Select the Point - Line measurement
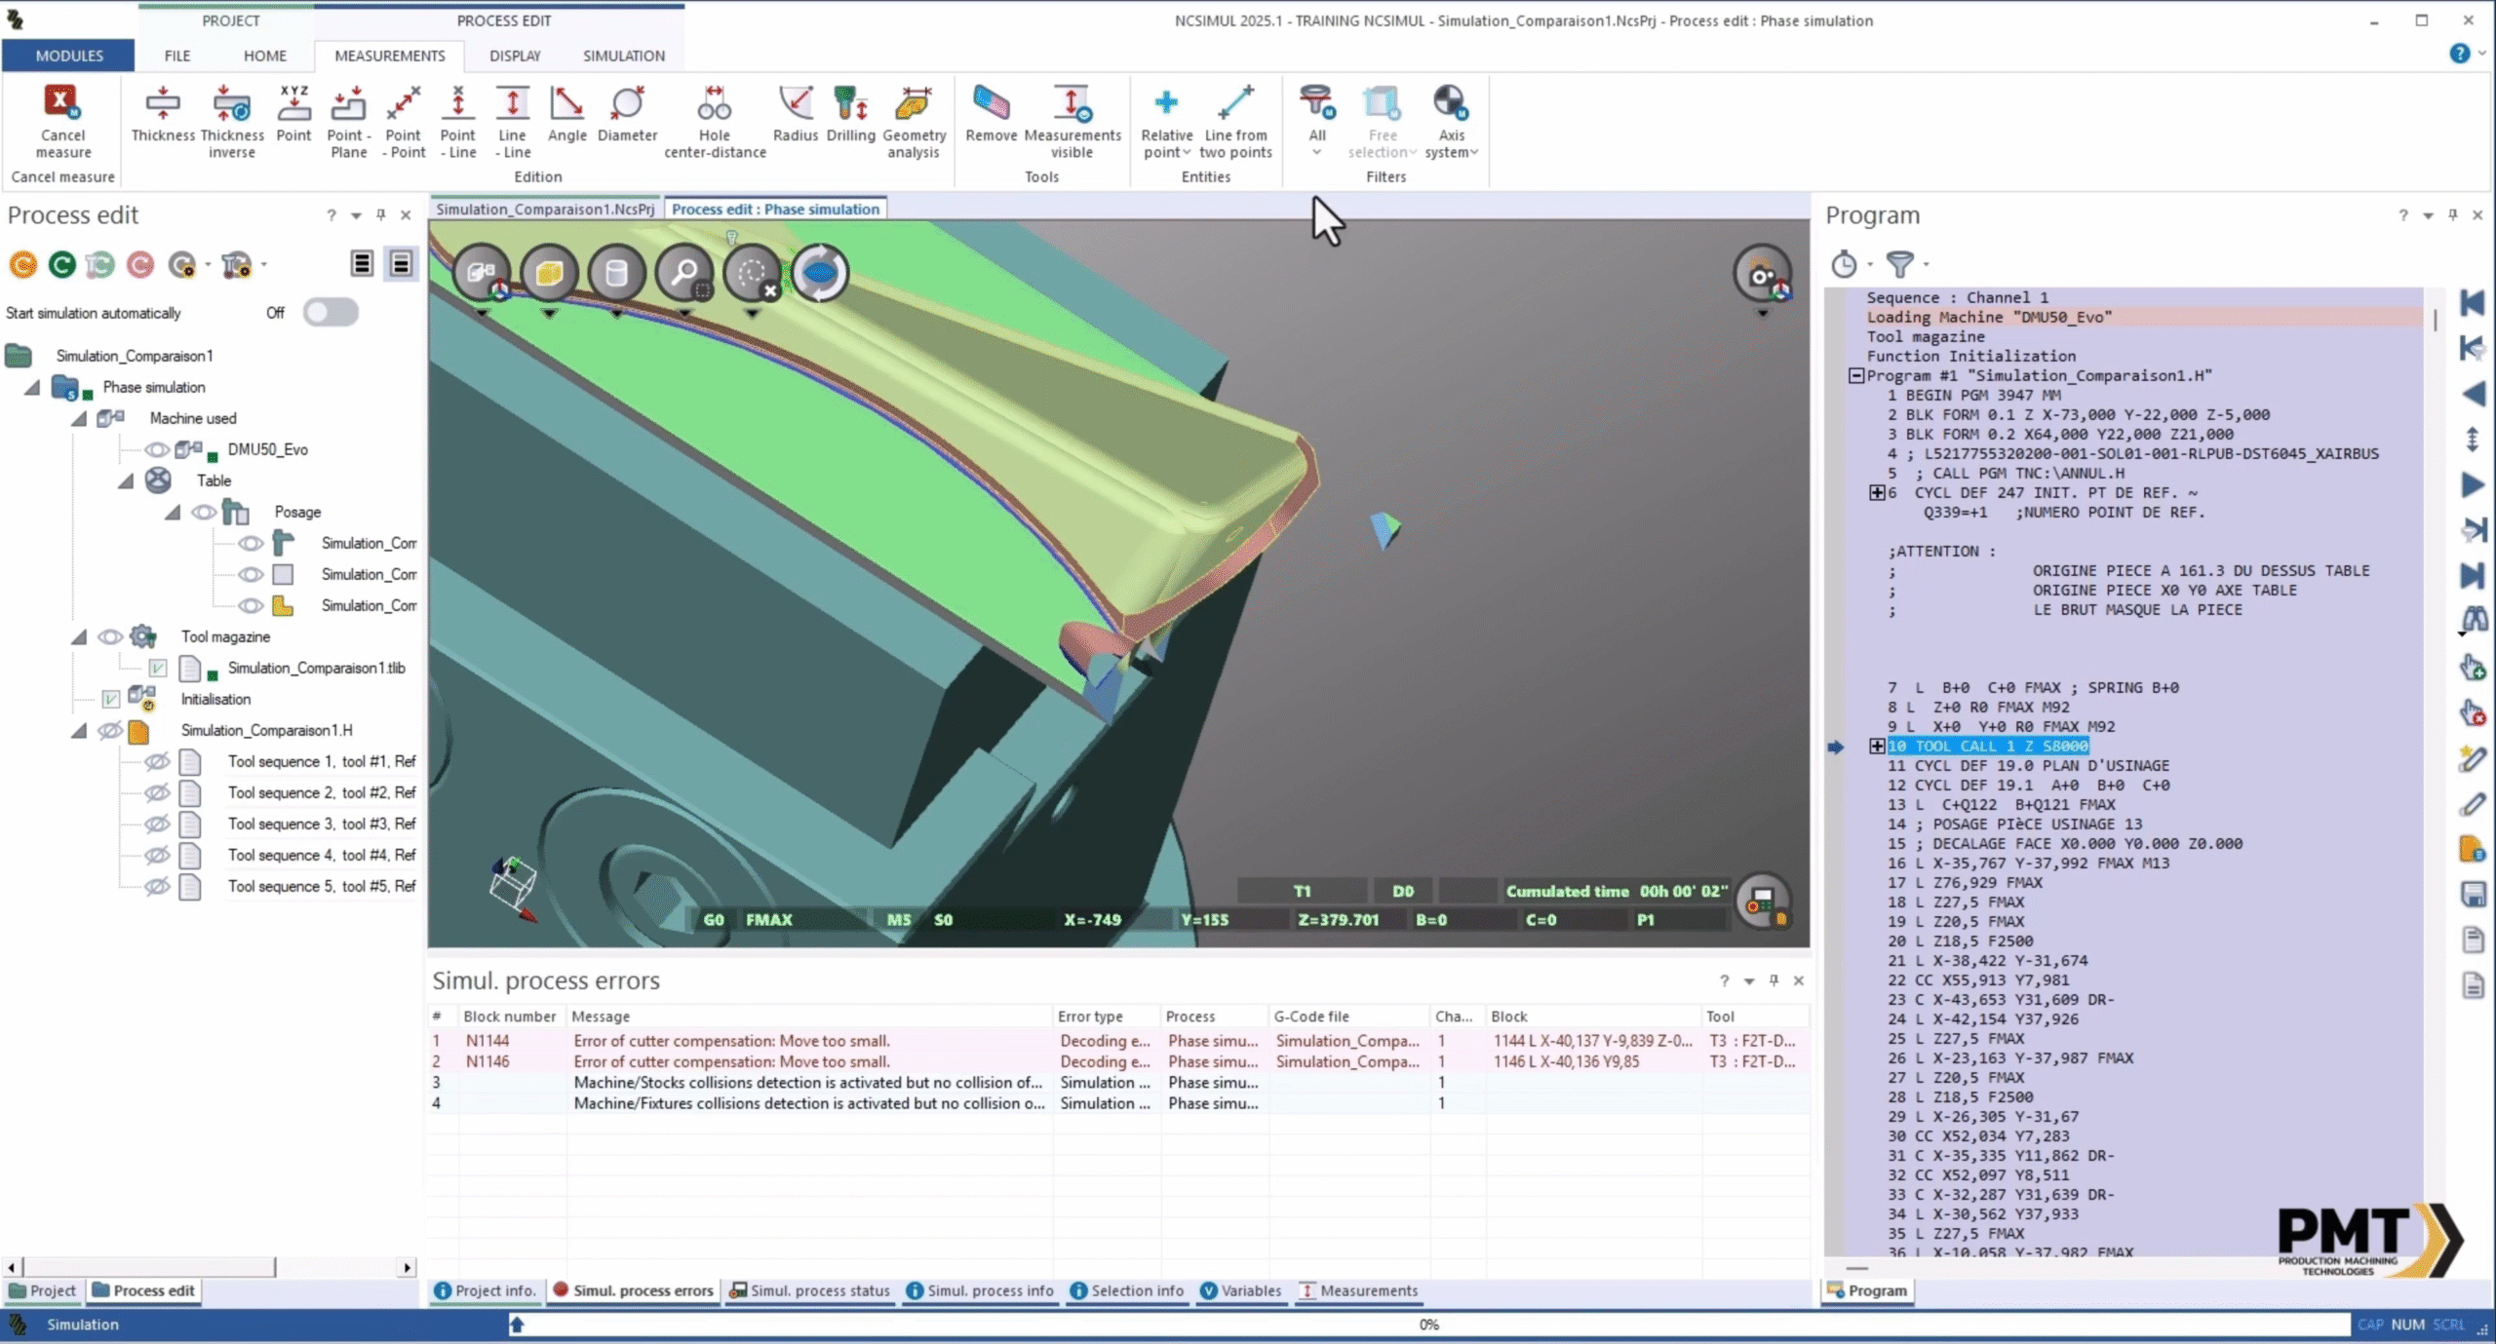The height and width of the screenshot is (1344, 2496). pyautogui.click(x=458, y=121)
